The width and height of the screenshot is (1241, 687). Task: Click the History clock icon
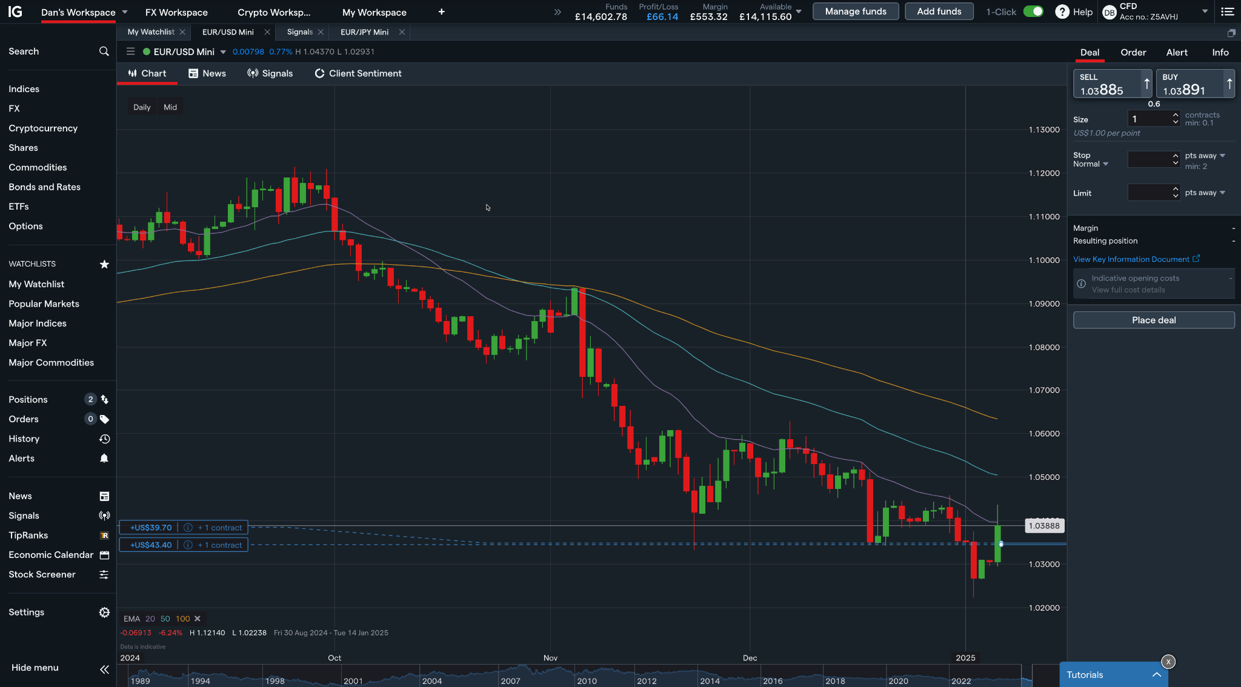point(104,439)
